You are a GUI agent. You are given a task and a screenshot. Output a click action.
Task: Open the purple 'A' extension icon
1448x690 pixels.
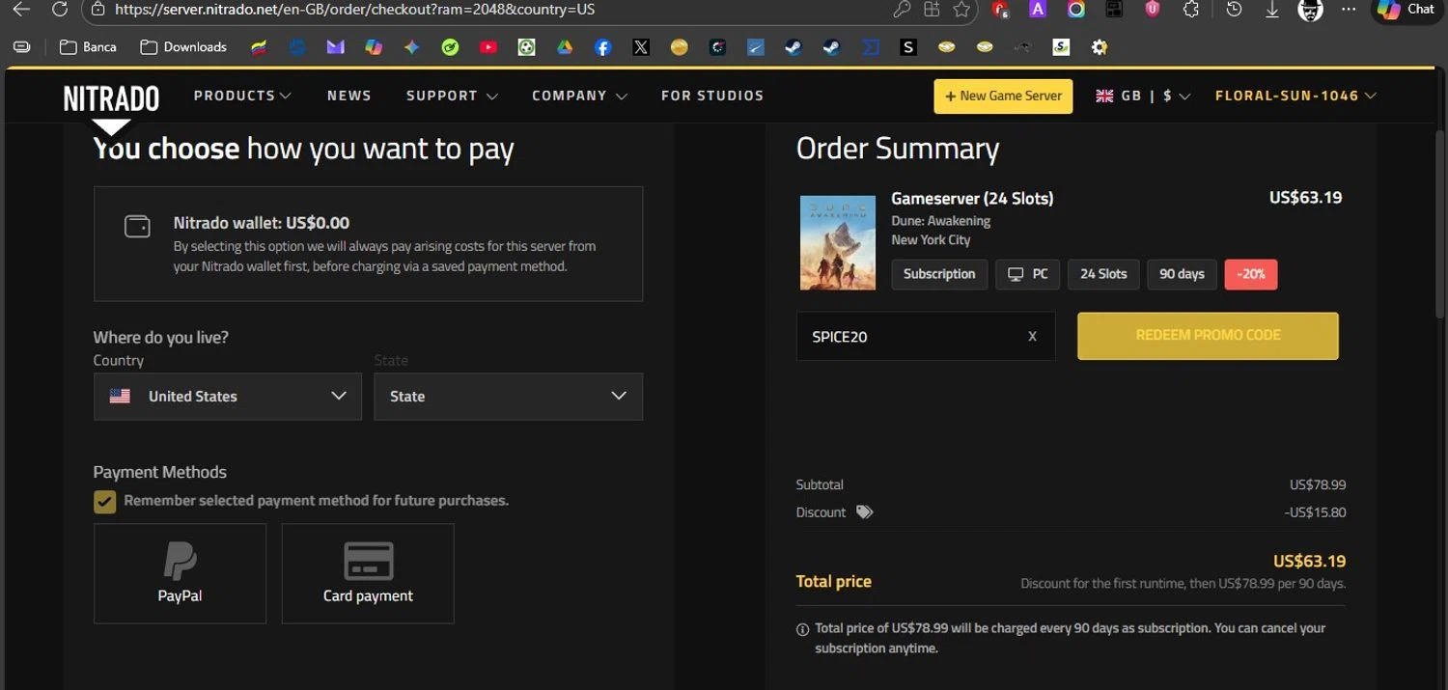1038,10
